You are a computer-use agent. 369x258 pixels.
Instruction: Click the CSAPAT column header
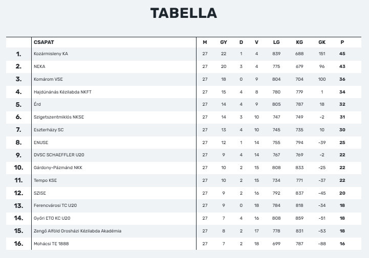coord(44,42)
